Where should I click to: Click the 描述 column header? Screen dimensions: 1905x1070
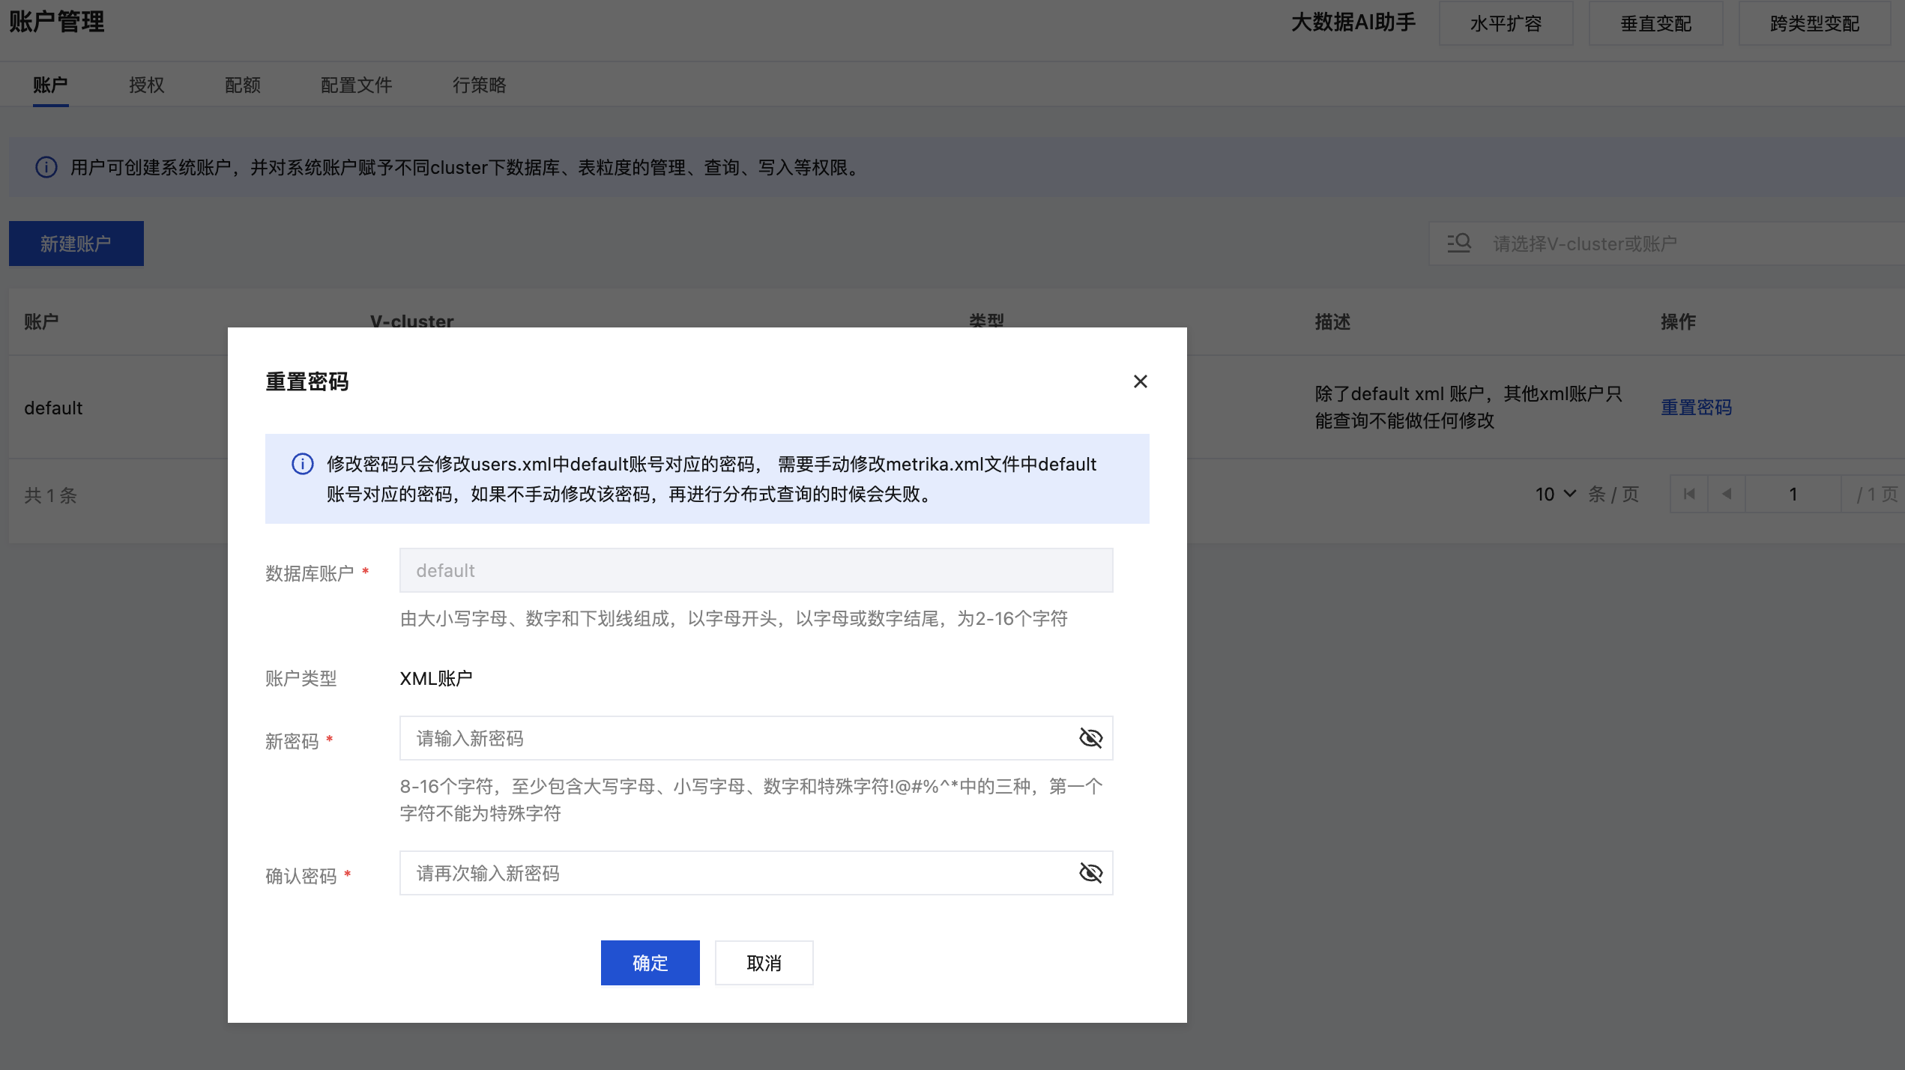[x=1332, y=322]
